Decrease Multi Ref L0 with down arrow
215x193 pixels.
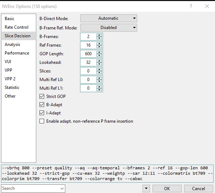point(99,81)
